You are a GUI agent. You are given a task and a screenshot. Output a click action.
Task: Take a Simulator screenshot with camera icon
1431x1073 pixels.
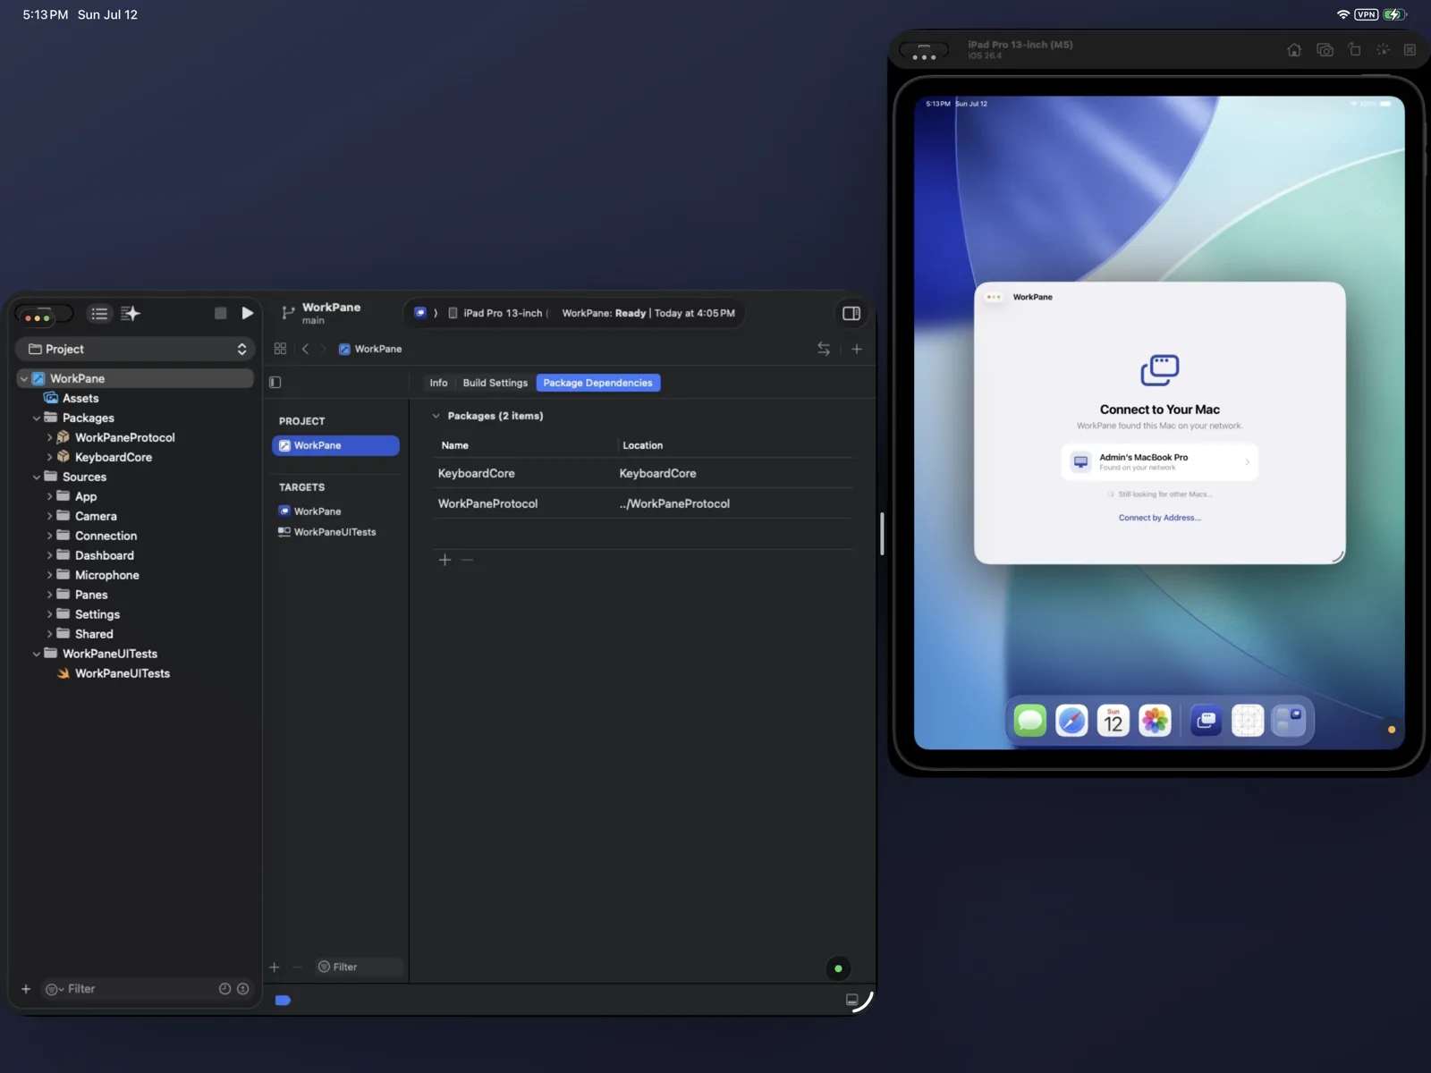[x=1325, y=50]
